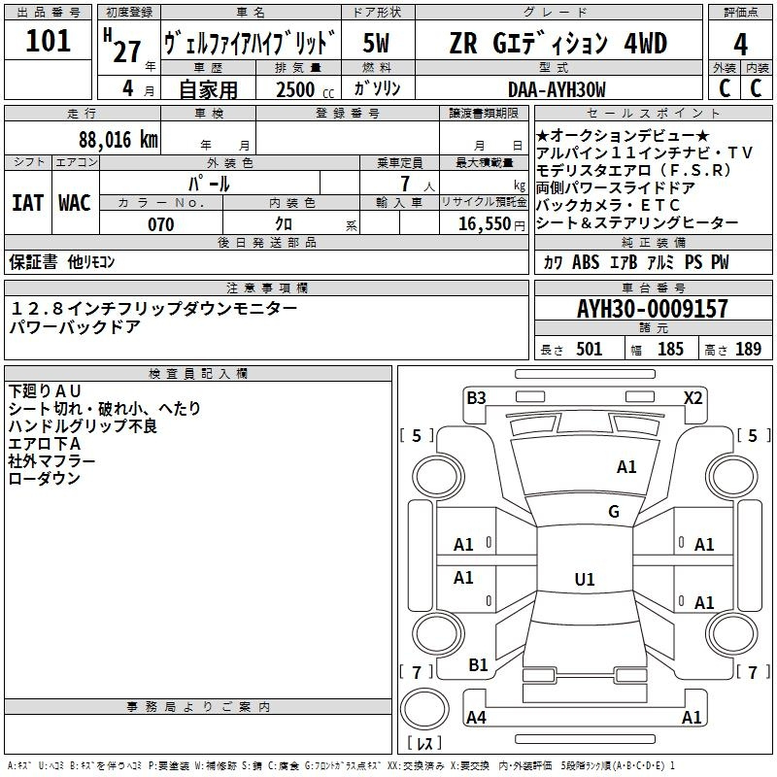Click the モデリスタエアロ(F.S.R) line
Viewport: 777px width, 777px height.
tap(634, 171)
